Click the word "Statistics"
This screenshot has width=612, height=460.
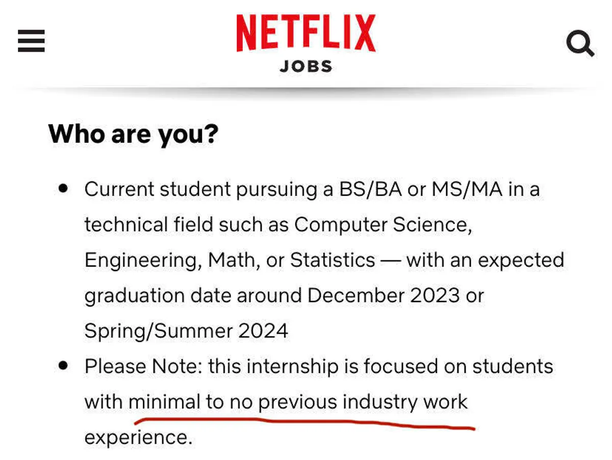pyautogui.click(x=333, y=260)
